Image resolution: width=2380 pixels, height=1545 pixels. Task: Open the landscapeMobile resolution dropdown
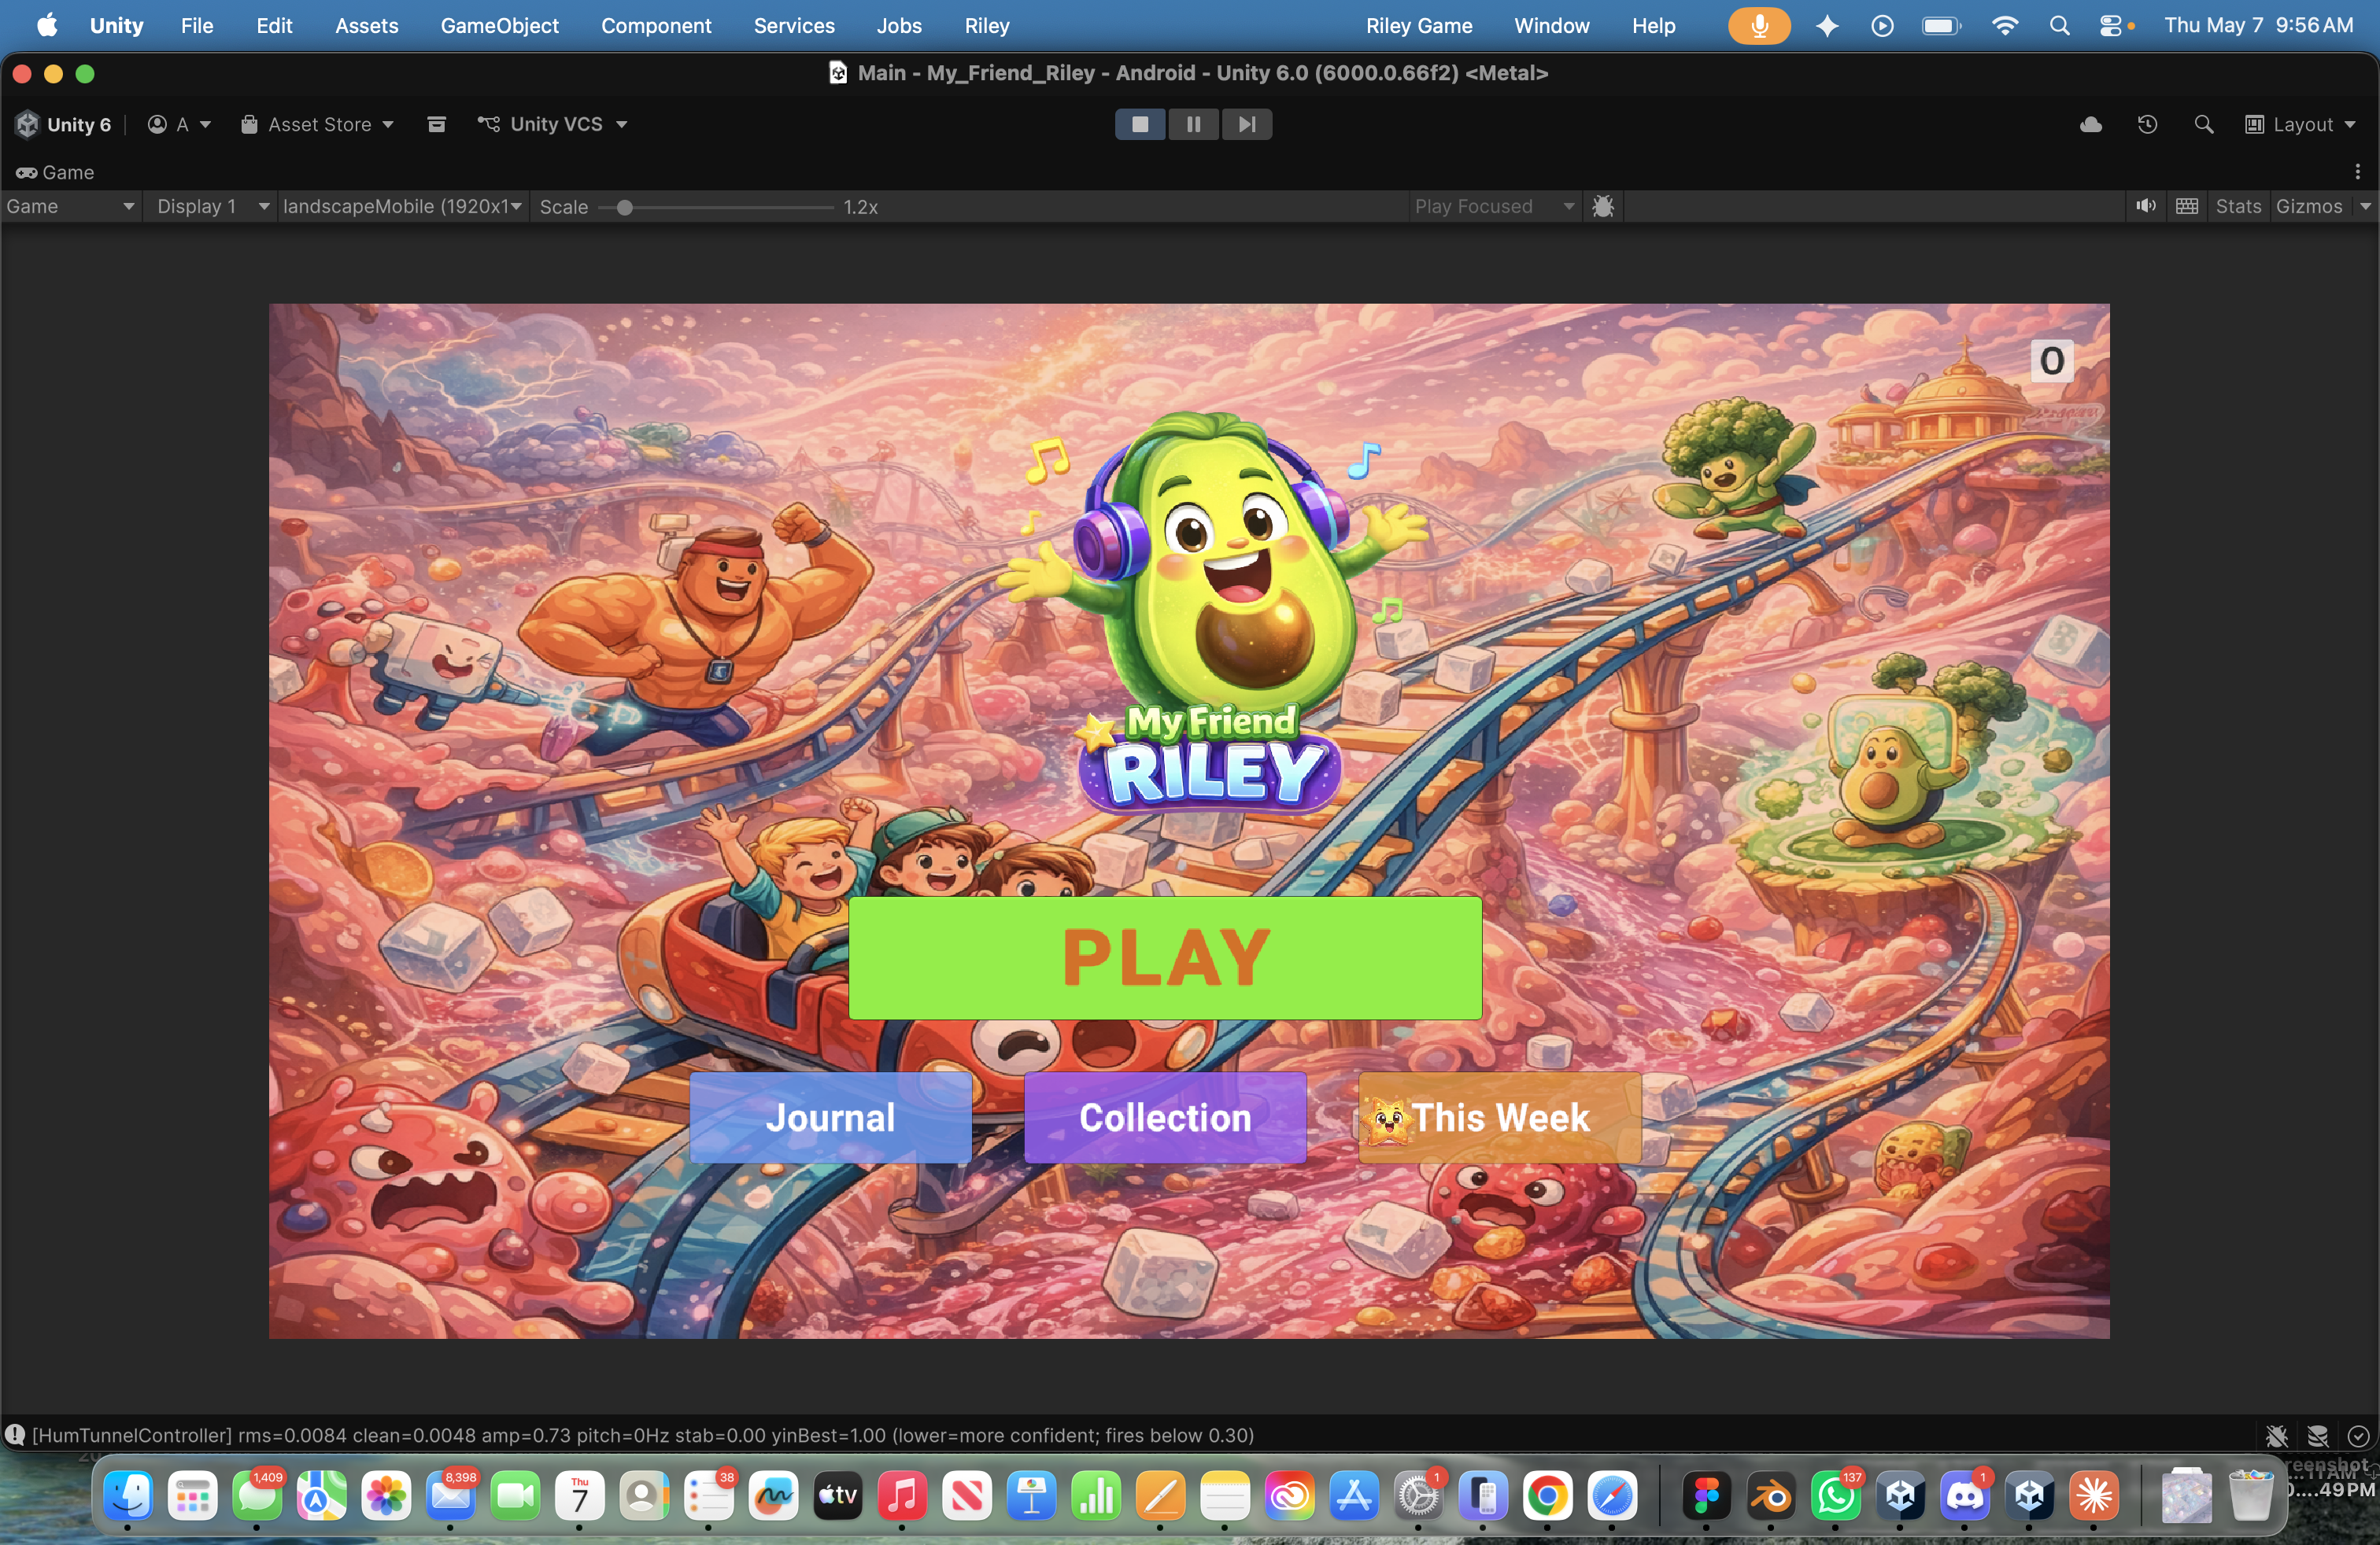[402, 206]
